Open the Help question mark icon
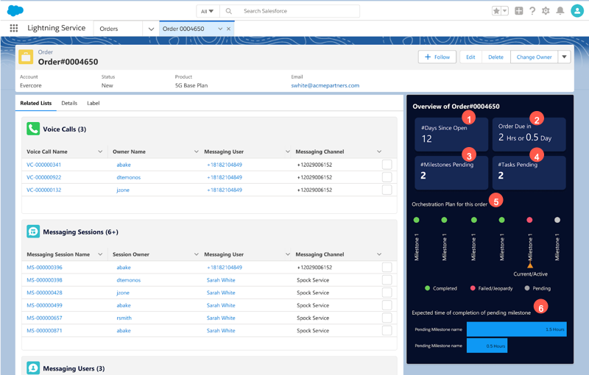Screen dimensions: 589x375 [532, 11]
